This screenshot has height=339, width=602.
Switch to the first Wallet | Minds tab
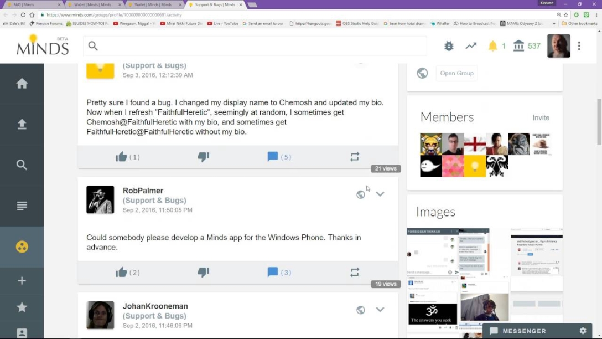click(x=92, y=4)
